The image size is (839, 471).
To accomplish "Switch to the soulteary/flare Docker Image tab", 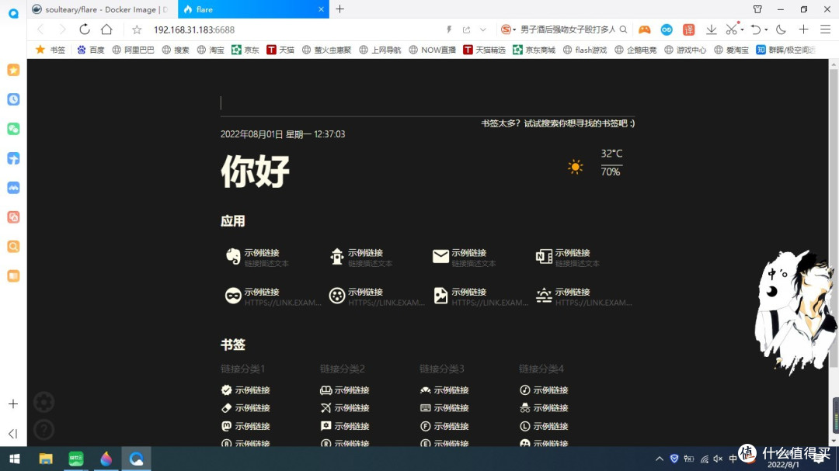I will (100, 9).
